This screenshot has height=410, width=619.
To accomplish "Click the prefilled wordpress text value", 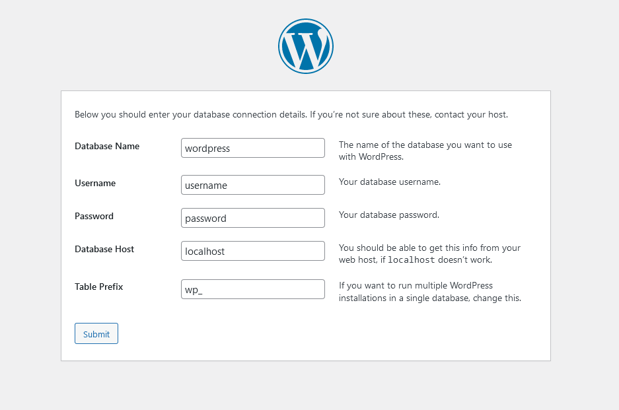I will (207, 149).
